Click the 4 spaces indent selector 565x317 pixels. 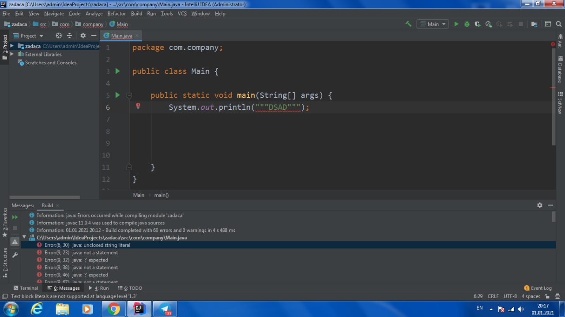tap(531, 296)
